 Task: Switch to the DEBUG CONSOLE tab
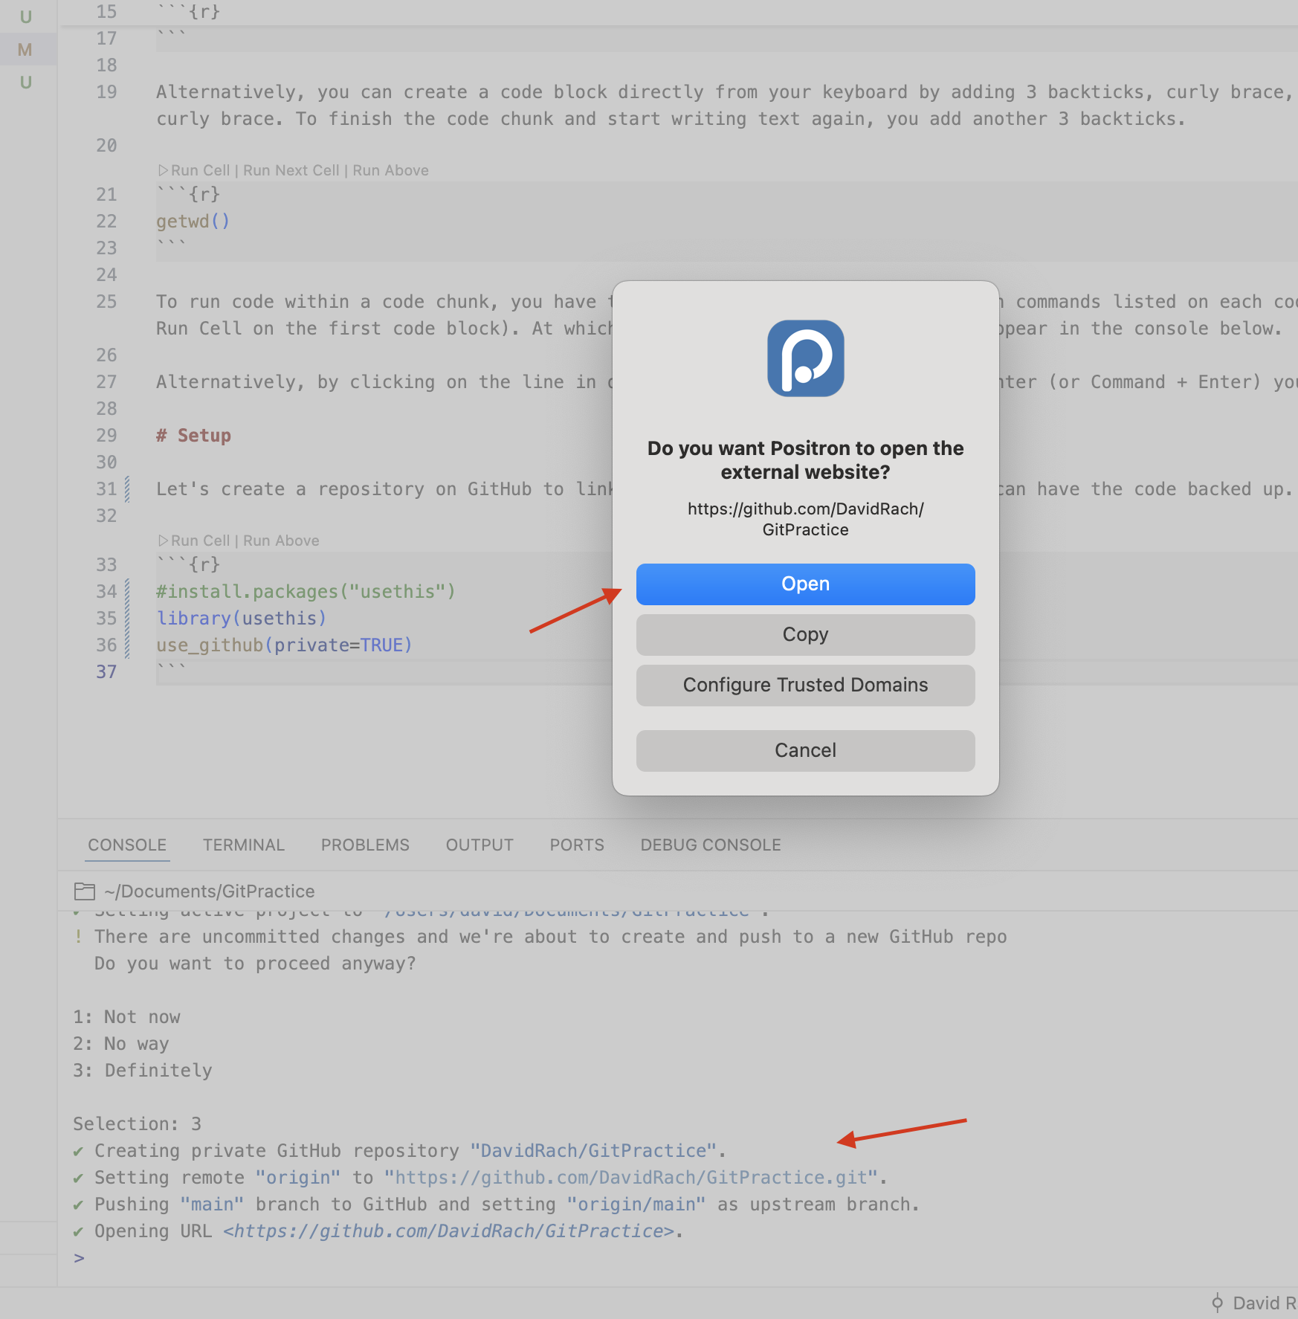(x=710, y=845)
